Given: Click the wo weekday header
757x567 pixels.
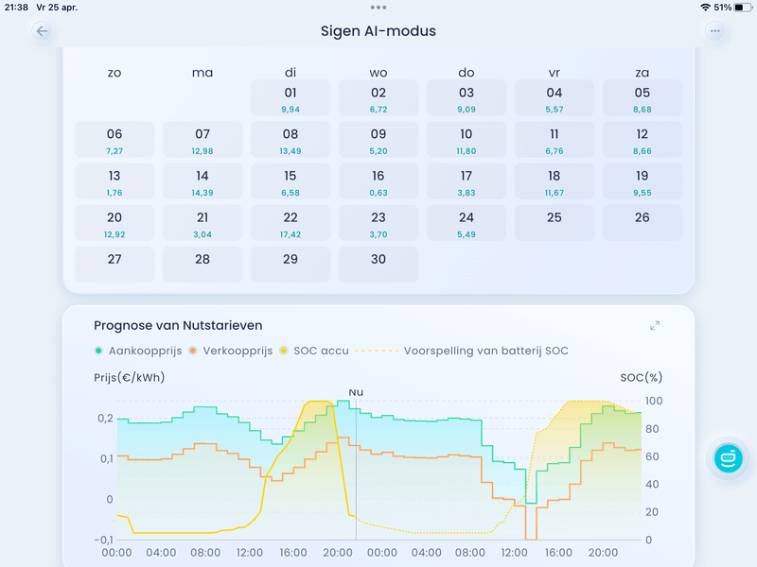Looking at the screenshot, I should (x=378, y=73).
